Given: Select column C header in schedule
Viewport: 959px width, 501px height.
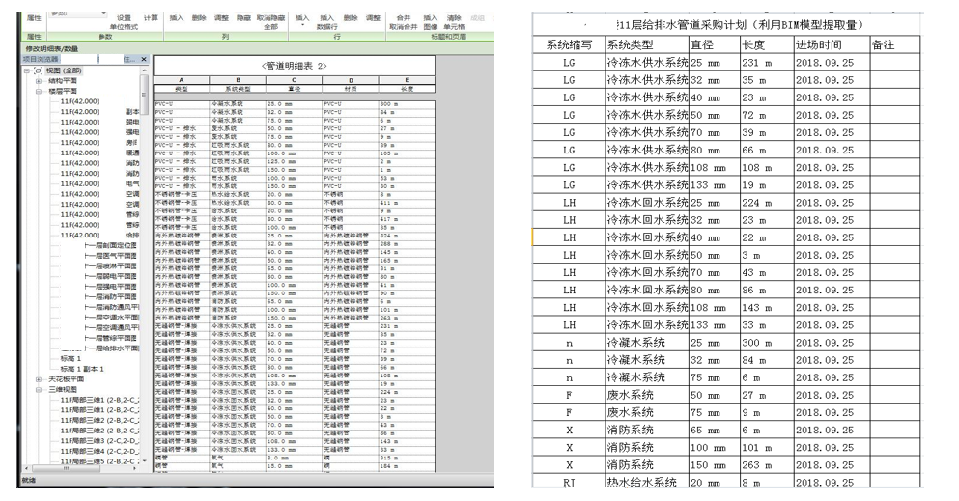Looking at the screenshot, I should [295, 80].
